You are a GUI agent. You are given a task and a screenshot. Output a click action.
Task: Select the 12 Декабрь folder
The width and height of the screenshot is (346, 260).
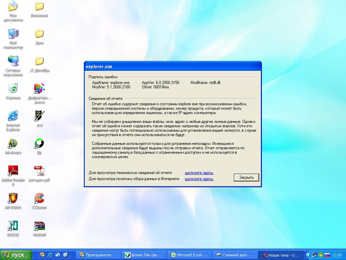(x=39, y=61)
